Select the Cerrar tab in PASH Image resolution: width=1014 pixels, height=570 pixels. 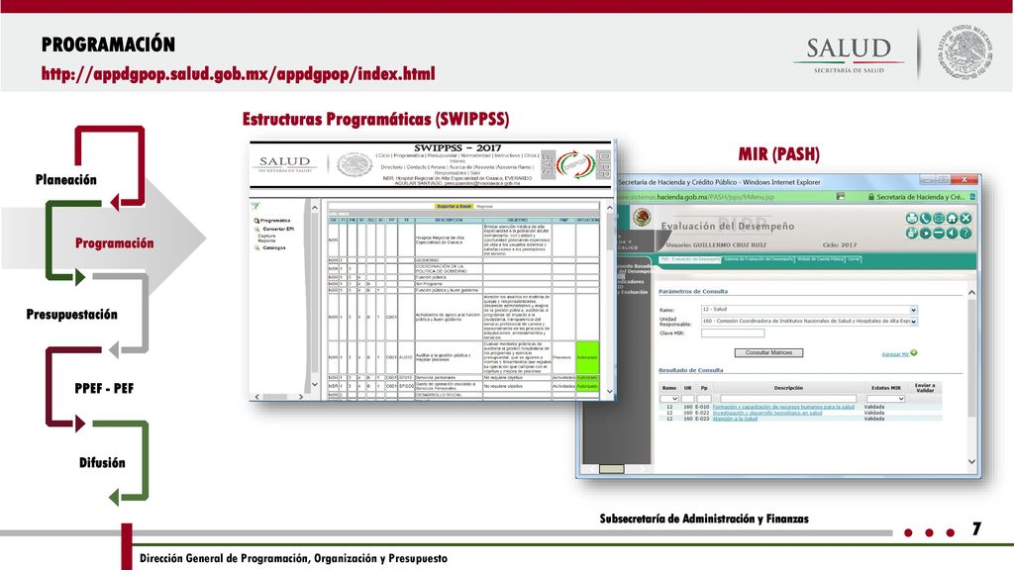point(854,259)
